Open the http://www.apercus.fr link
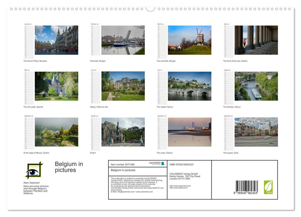The height and width of the screenshot is (217, 301). pos(178,188)
